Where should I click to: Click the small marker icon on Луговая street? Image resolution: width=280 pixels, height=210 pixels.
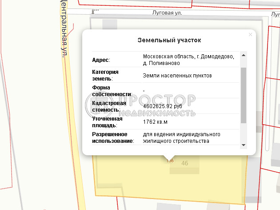point(93,10)
